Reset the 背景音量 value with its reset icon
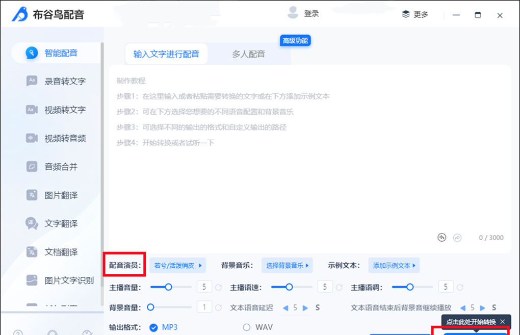Viewport: 520px width, 335px height. (218, 307)
